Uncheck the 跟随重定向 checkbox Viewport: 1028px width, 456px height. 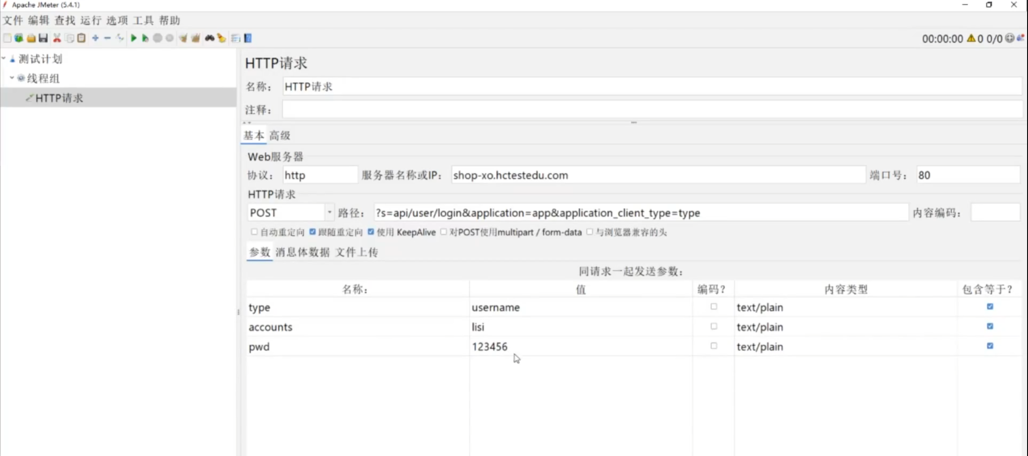point(313,232)
